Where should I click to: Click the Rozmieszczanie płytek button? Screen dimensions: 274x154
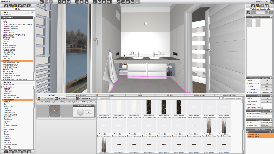[x=48, y=102]
